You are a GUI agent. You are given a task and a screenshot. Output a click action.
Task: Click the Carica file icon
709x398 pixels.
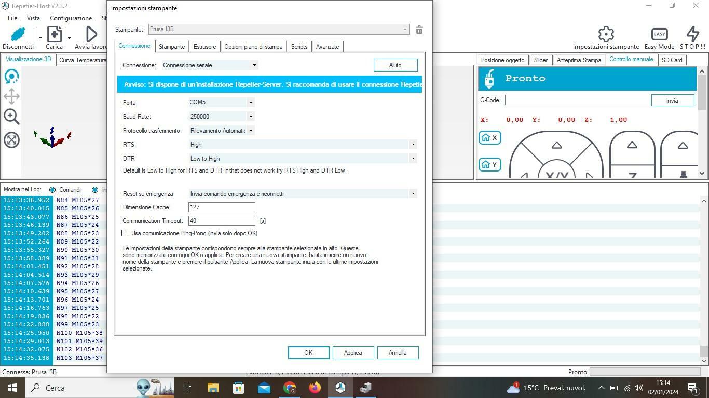click(54, 35)
